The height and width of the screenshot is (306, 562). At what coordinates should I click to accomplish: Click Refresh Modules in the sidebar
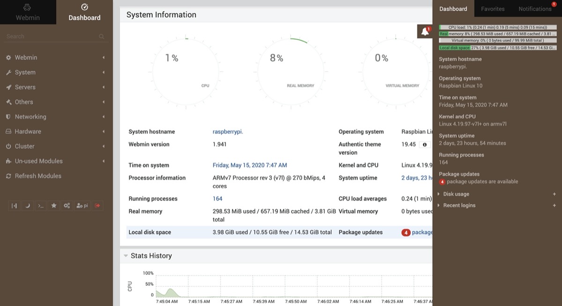point(38,176)
